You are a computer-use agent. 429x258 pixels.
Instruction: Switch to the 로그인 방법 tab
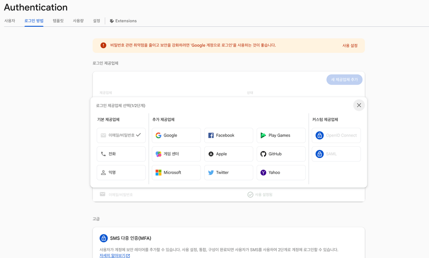[x=34, y=21]
